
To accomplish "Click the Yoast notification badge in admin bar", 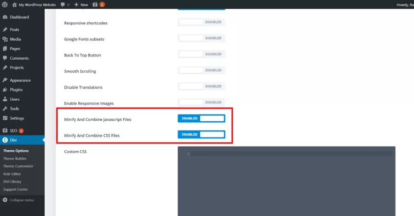I will (102, 5).
